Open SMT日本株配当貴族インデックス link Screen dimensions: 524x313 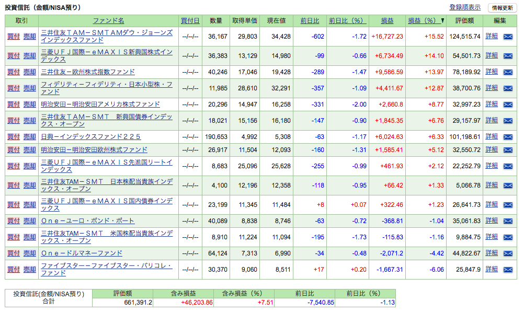pyautogui.click(x=107, y=185)
